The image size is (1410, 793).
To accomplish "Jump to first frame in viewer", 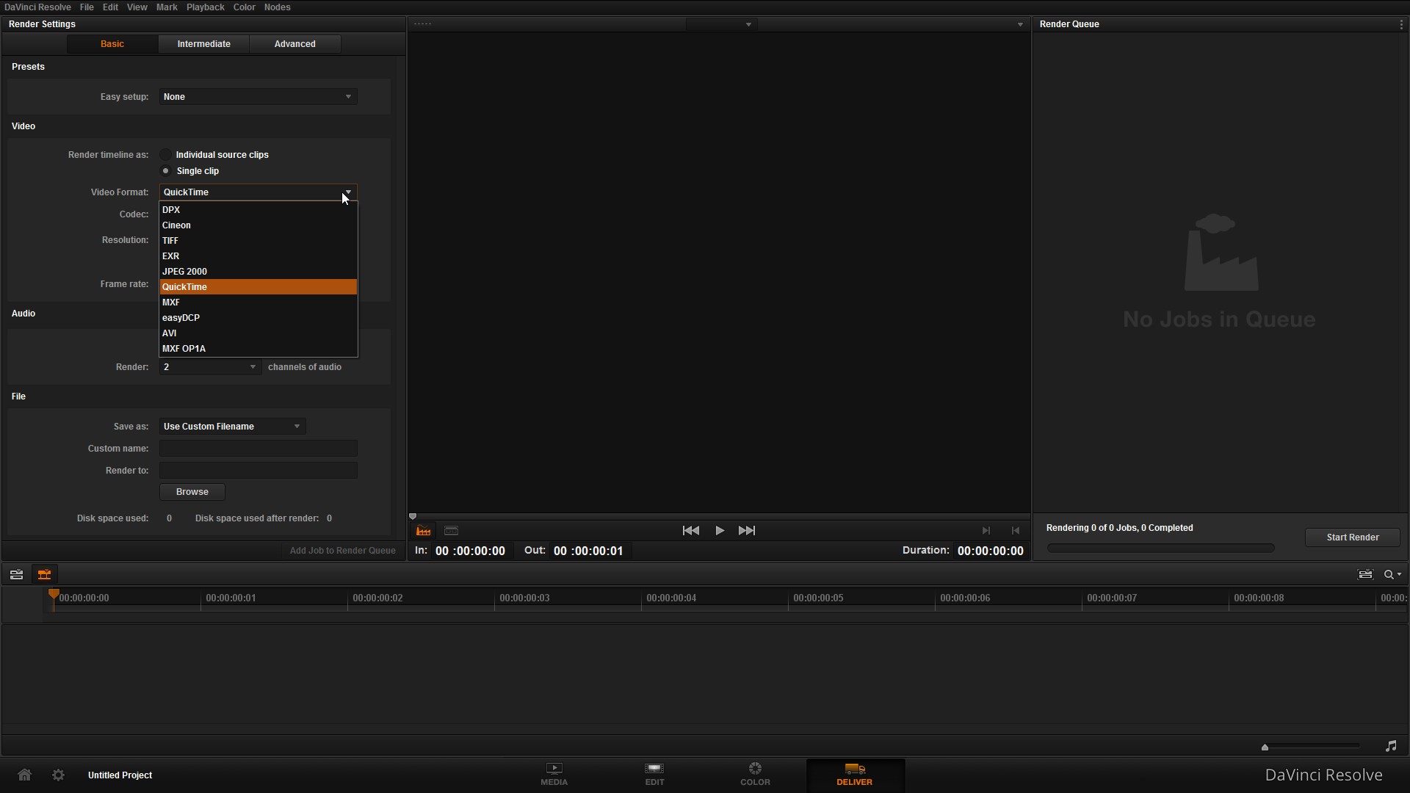I will click(690, 530).
